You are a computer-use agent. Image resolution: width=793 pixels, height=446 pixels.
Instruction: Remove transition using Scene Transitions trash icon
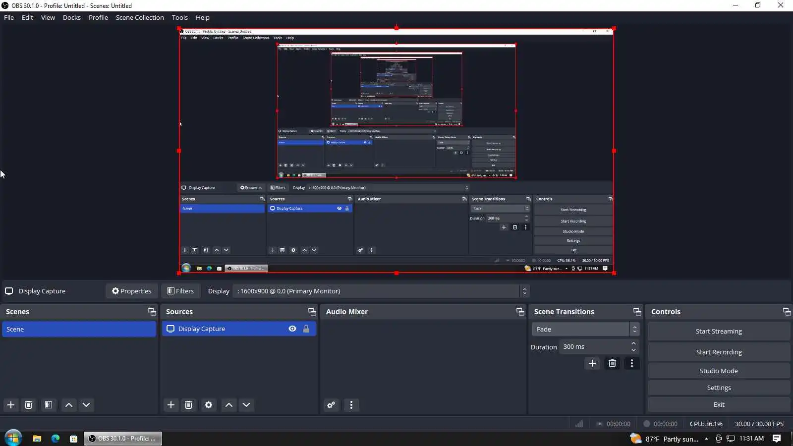click(613, 363)
